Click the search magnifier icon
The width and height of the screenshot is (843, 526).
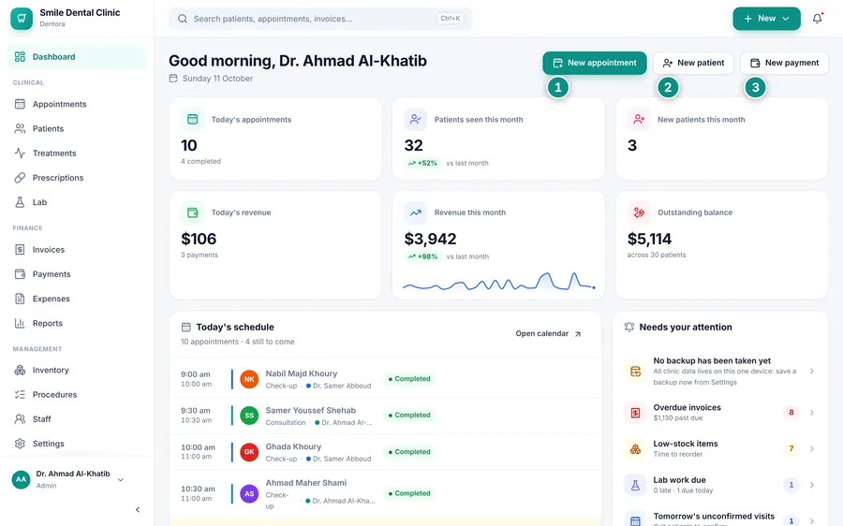[183, 19]
